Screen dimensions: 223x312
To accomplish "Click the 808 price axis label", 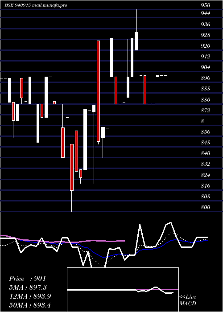I will (206, 197).
